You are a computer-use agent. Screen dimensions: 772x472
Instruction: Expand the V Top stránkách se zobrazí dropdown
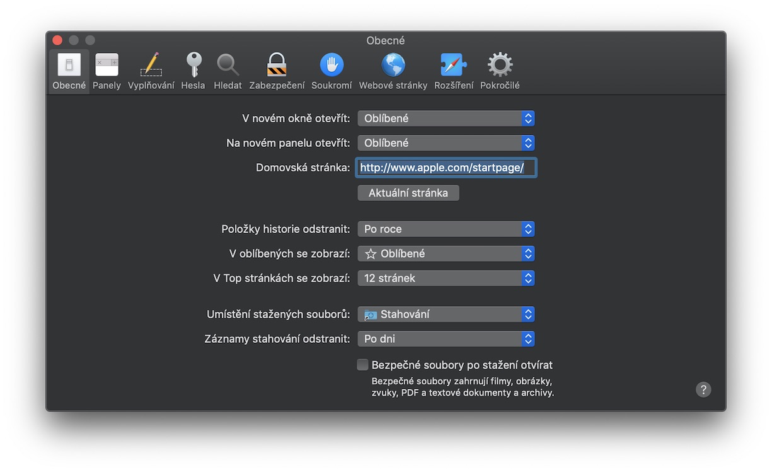[446, 278]
